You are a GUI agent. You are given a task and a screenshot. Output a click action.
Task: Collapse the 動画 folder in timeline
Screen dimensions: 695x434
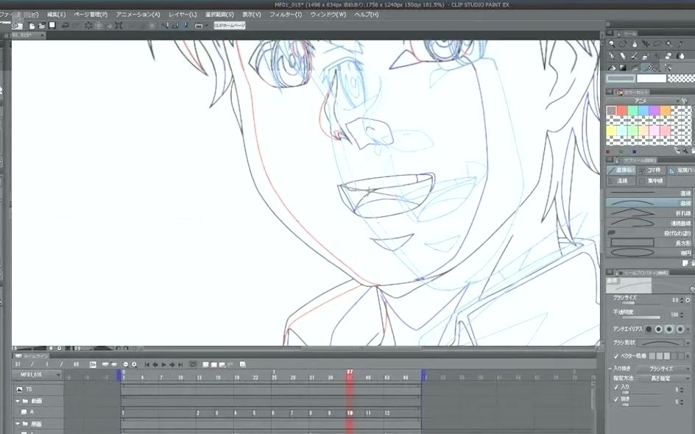tap(18, 401)
